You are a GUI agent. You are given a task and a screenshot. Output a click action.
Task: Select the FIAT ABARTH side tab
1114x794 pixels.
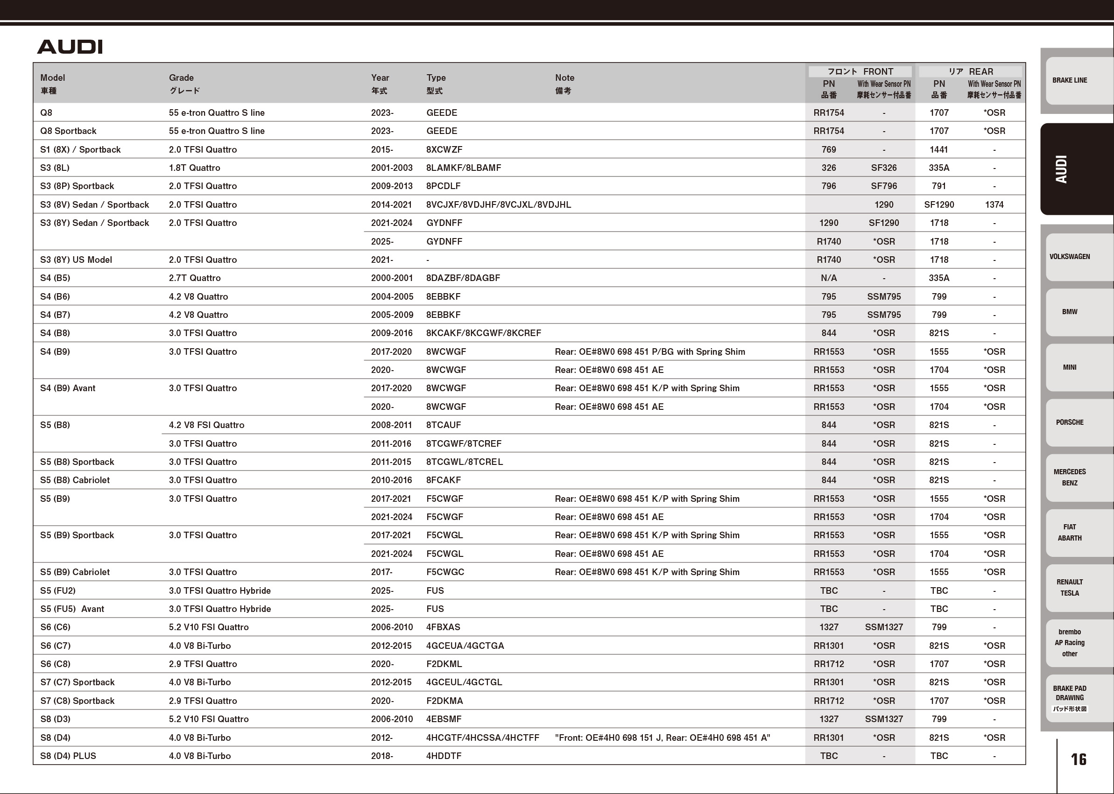click(x=1079, y=533)
